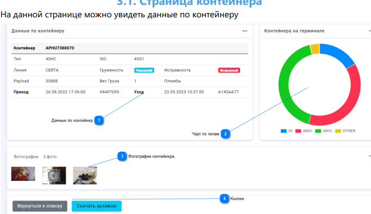Click the red Исправный status badge
Image resolution: width=371 pixels, height=214 pixels.
229,70
